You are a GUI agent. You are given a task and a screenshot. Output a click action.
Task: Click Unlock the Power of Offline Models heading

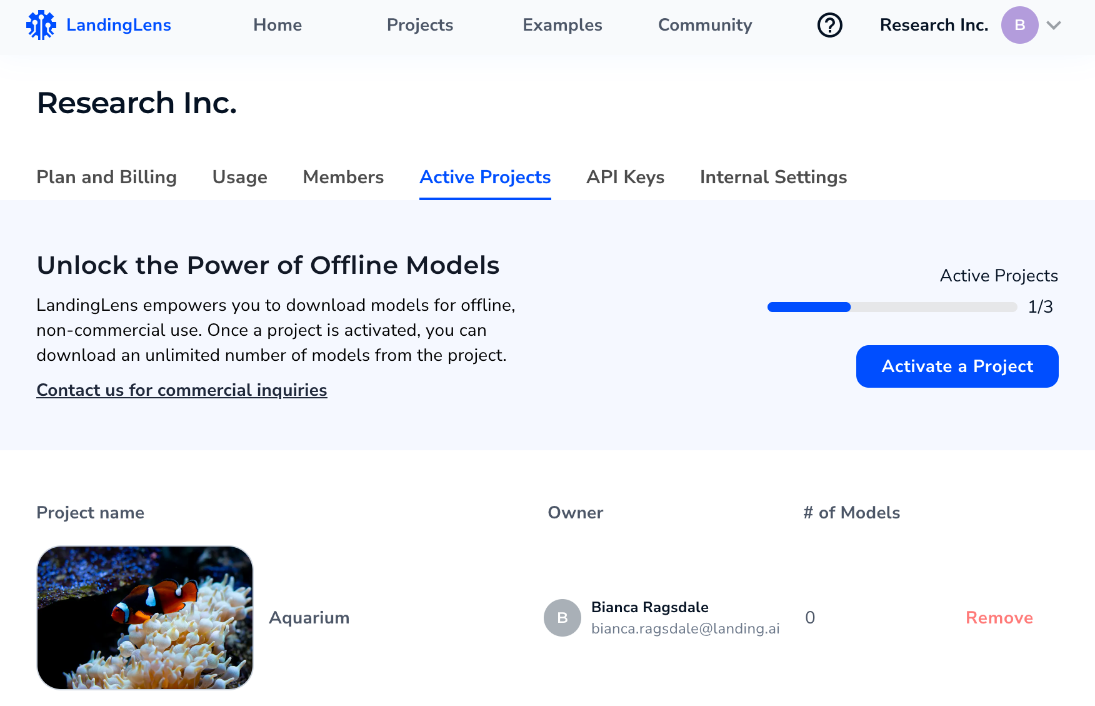(x=268, y=265)
